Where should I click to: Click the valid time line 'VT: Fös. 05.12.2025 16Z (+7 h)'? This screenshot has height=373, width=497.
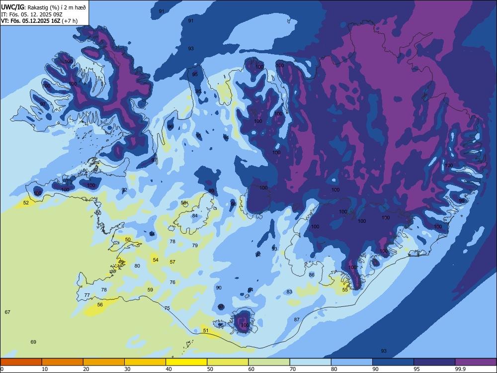39,21
